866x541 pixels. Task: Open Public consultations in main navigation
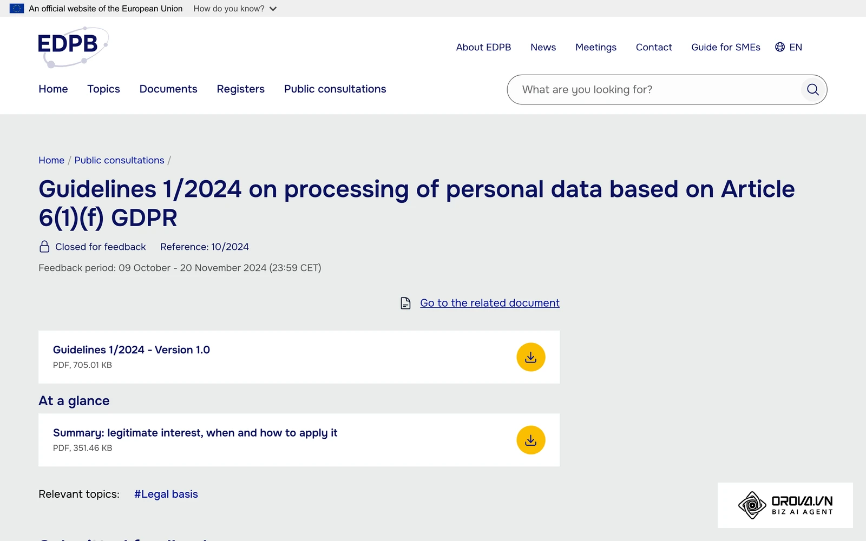point(335,89)
